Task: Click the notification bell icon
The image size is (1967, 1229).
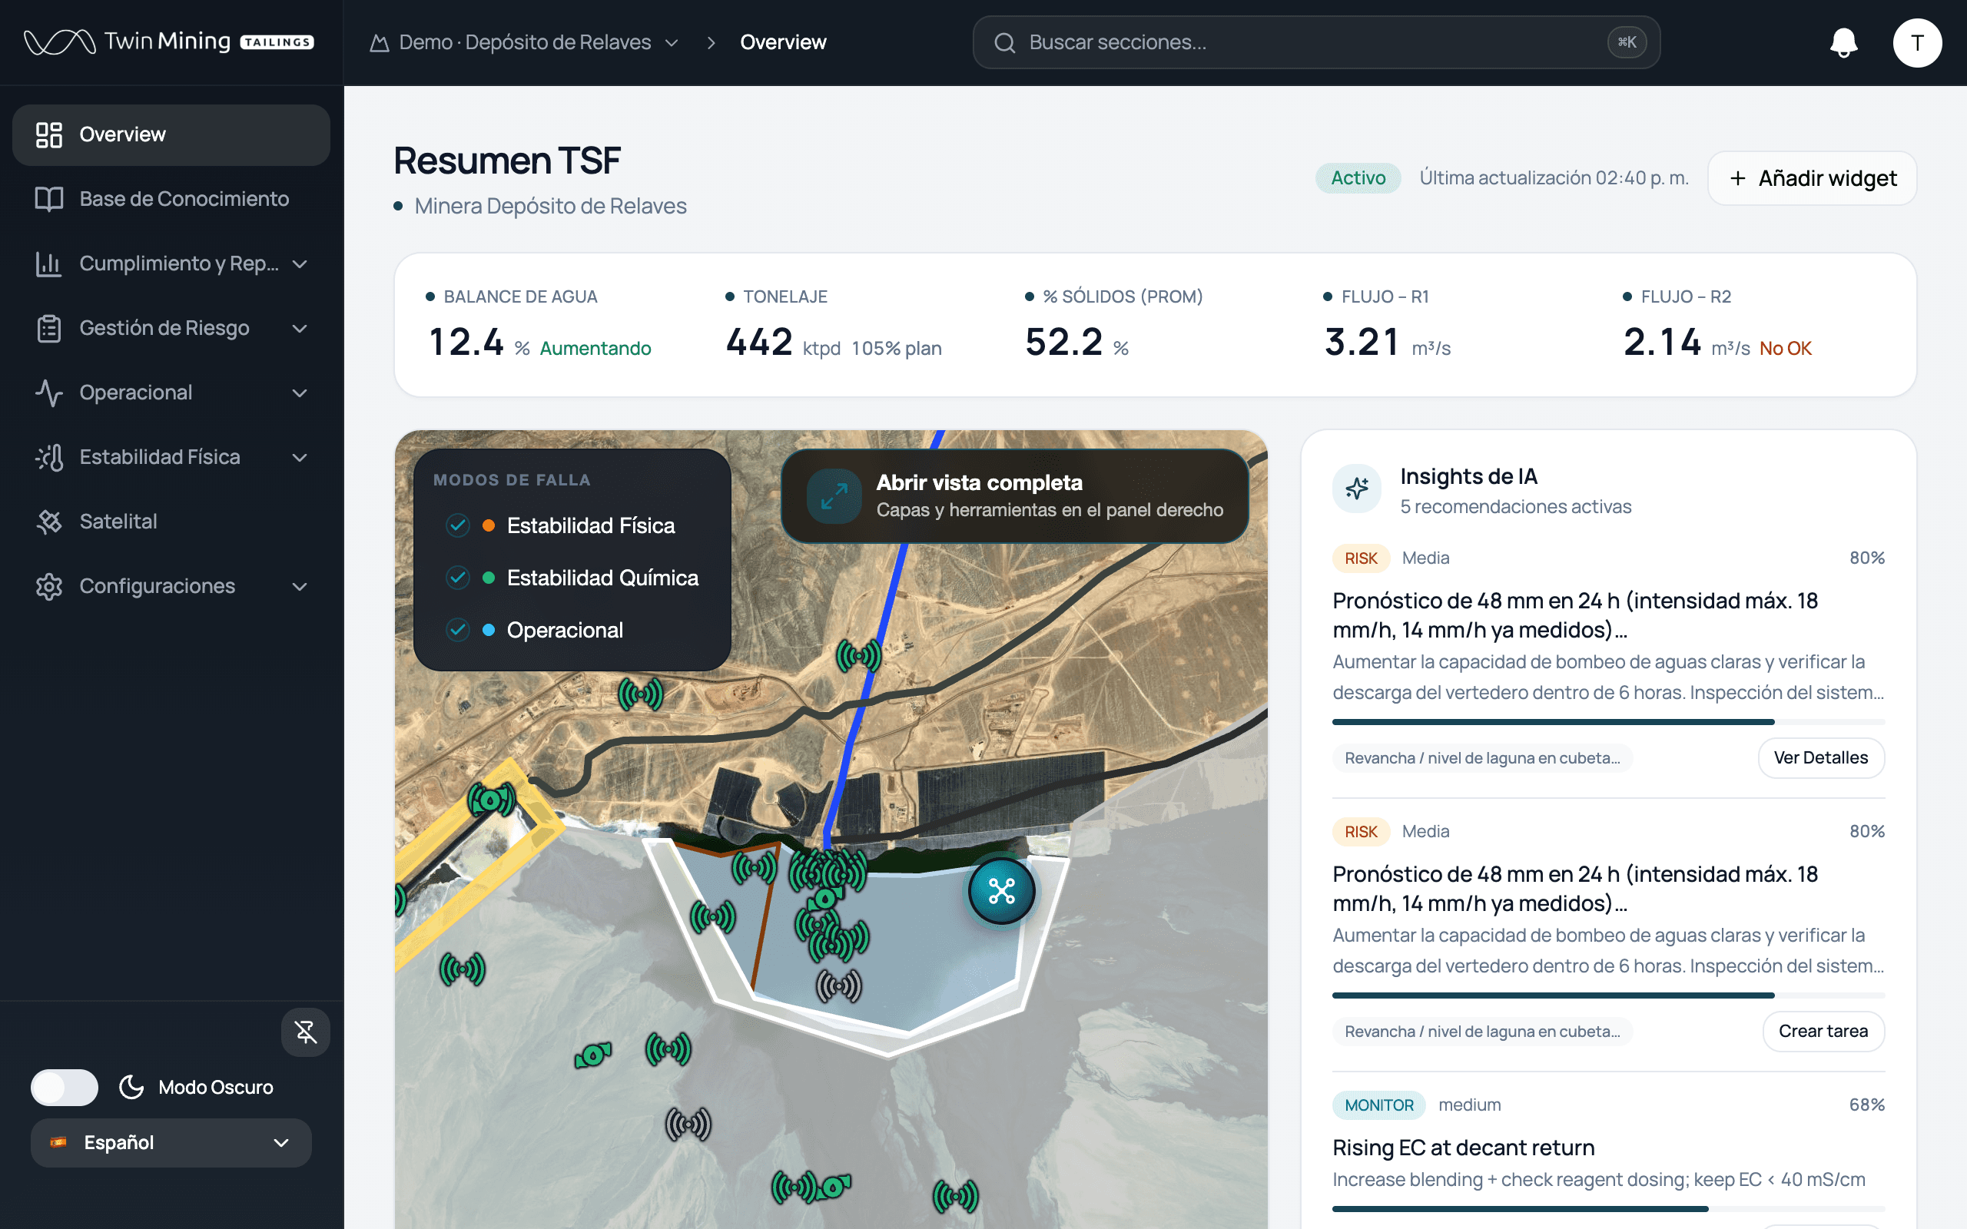Action: pyautogui.click(x=1843, y=42)
